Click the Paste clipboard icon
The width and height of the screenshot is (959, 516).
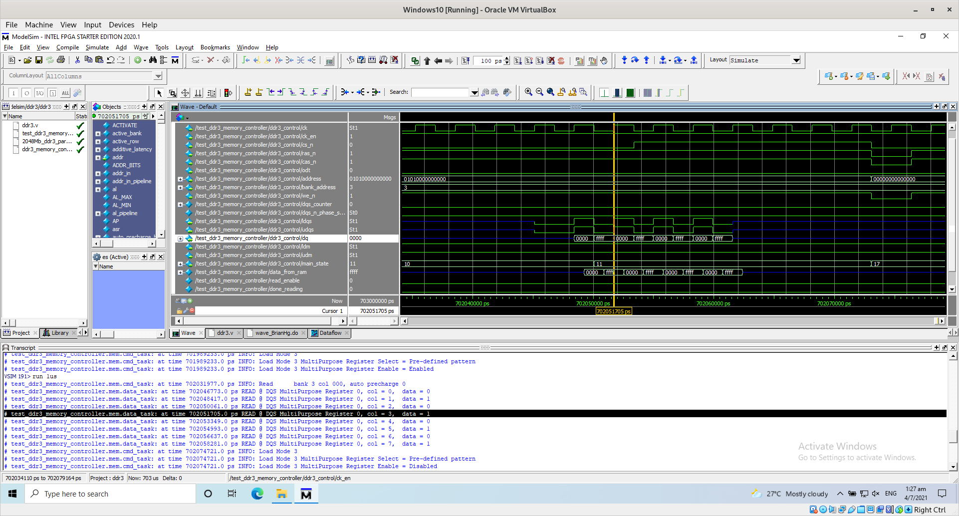point(99,60)
